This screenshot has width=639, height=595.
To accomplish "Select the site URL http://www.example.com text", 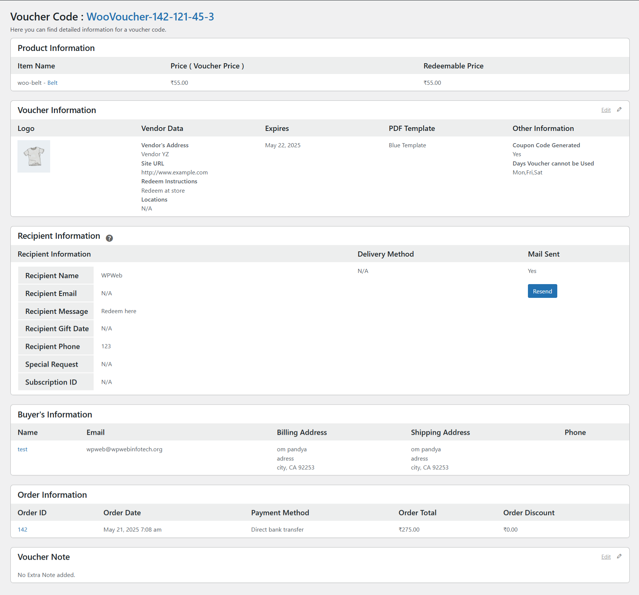I will click(175, 173).
